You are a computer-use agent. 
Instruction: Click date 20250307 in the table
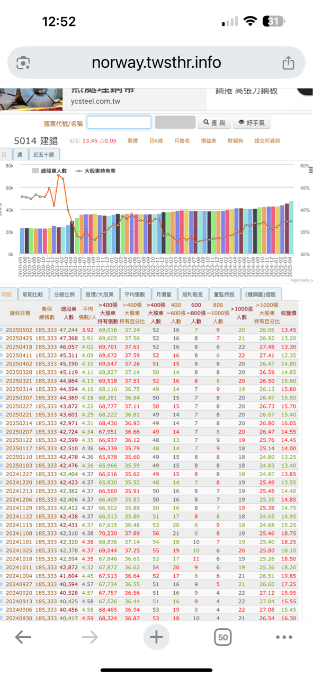point(19,398)
